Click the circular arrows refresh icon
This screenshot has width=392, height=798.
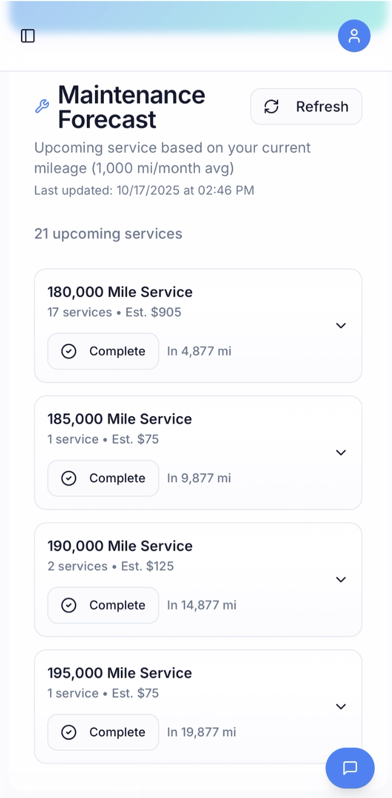coord(271,107)
